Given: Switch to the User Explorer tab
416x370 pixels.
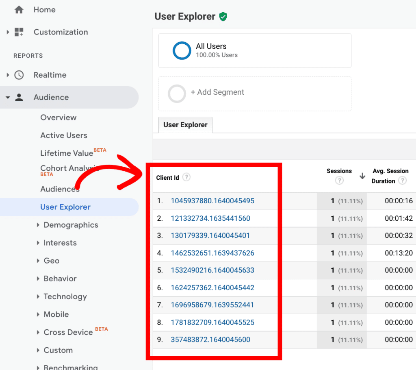Looking at the screenshot, I should [x=185, y=125].
